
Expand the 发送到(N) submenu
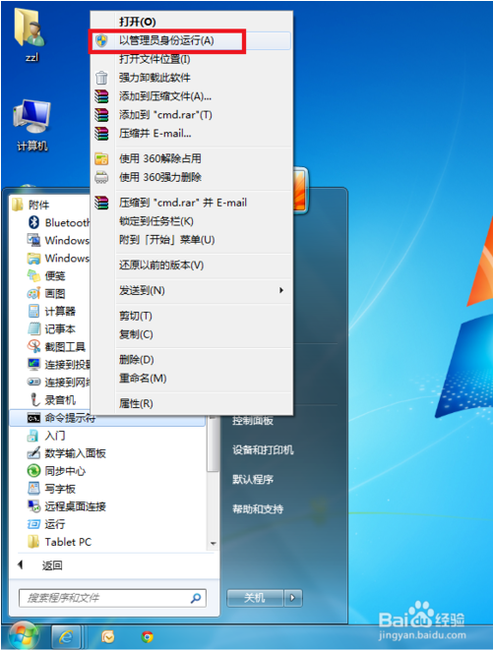point(204,291)
